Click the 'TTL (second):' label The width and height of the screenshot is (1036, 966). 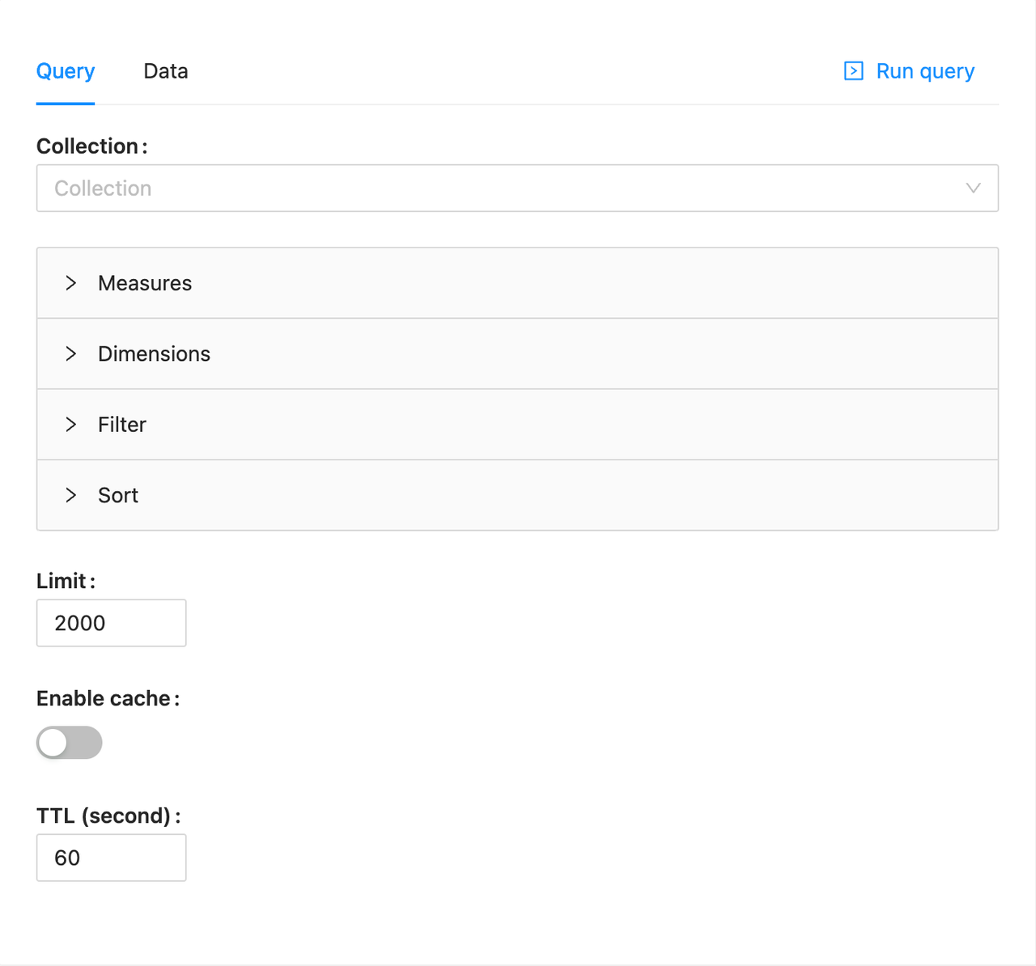(108, 816)
